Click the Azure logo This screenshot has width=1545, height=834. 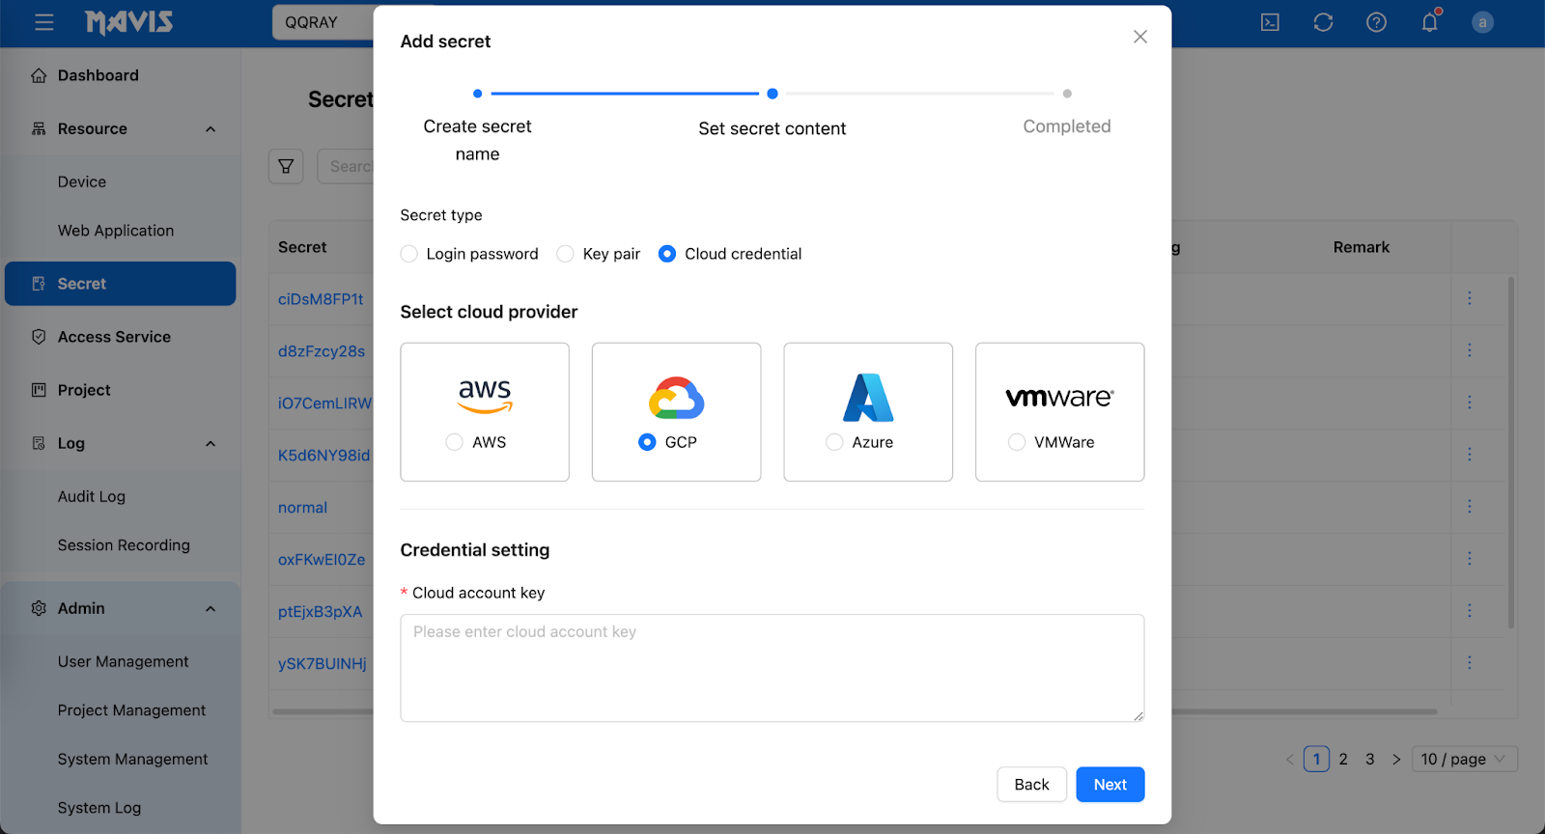pyautogui.click(x=868, y=398)
